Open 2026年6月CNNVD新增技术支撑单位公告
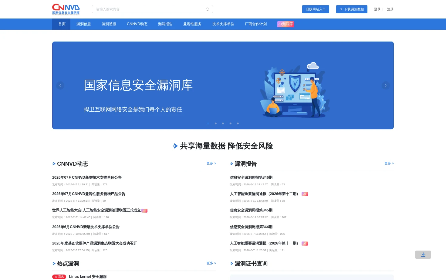Screen dimensions: 446x280 pyautogui.click(x=86, y=227)
